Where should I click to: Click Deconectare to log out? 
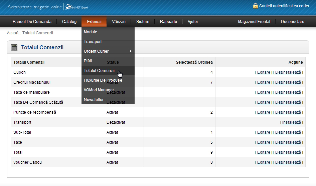click(x=292, y=22)
